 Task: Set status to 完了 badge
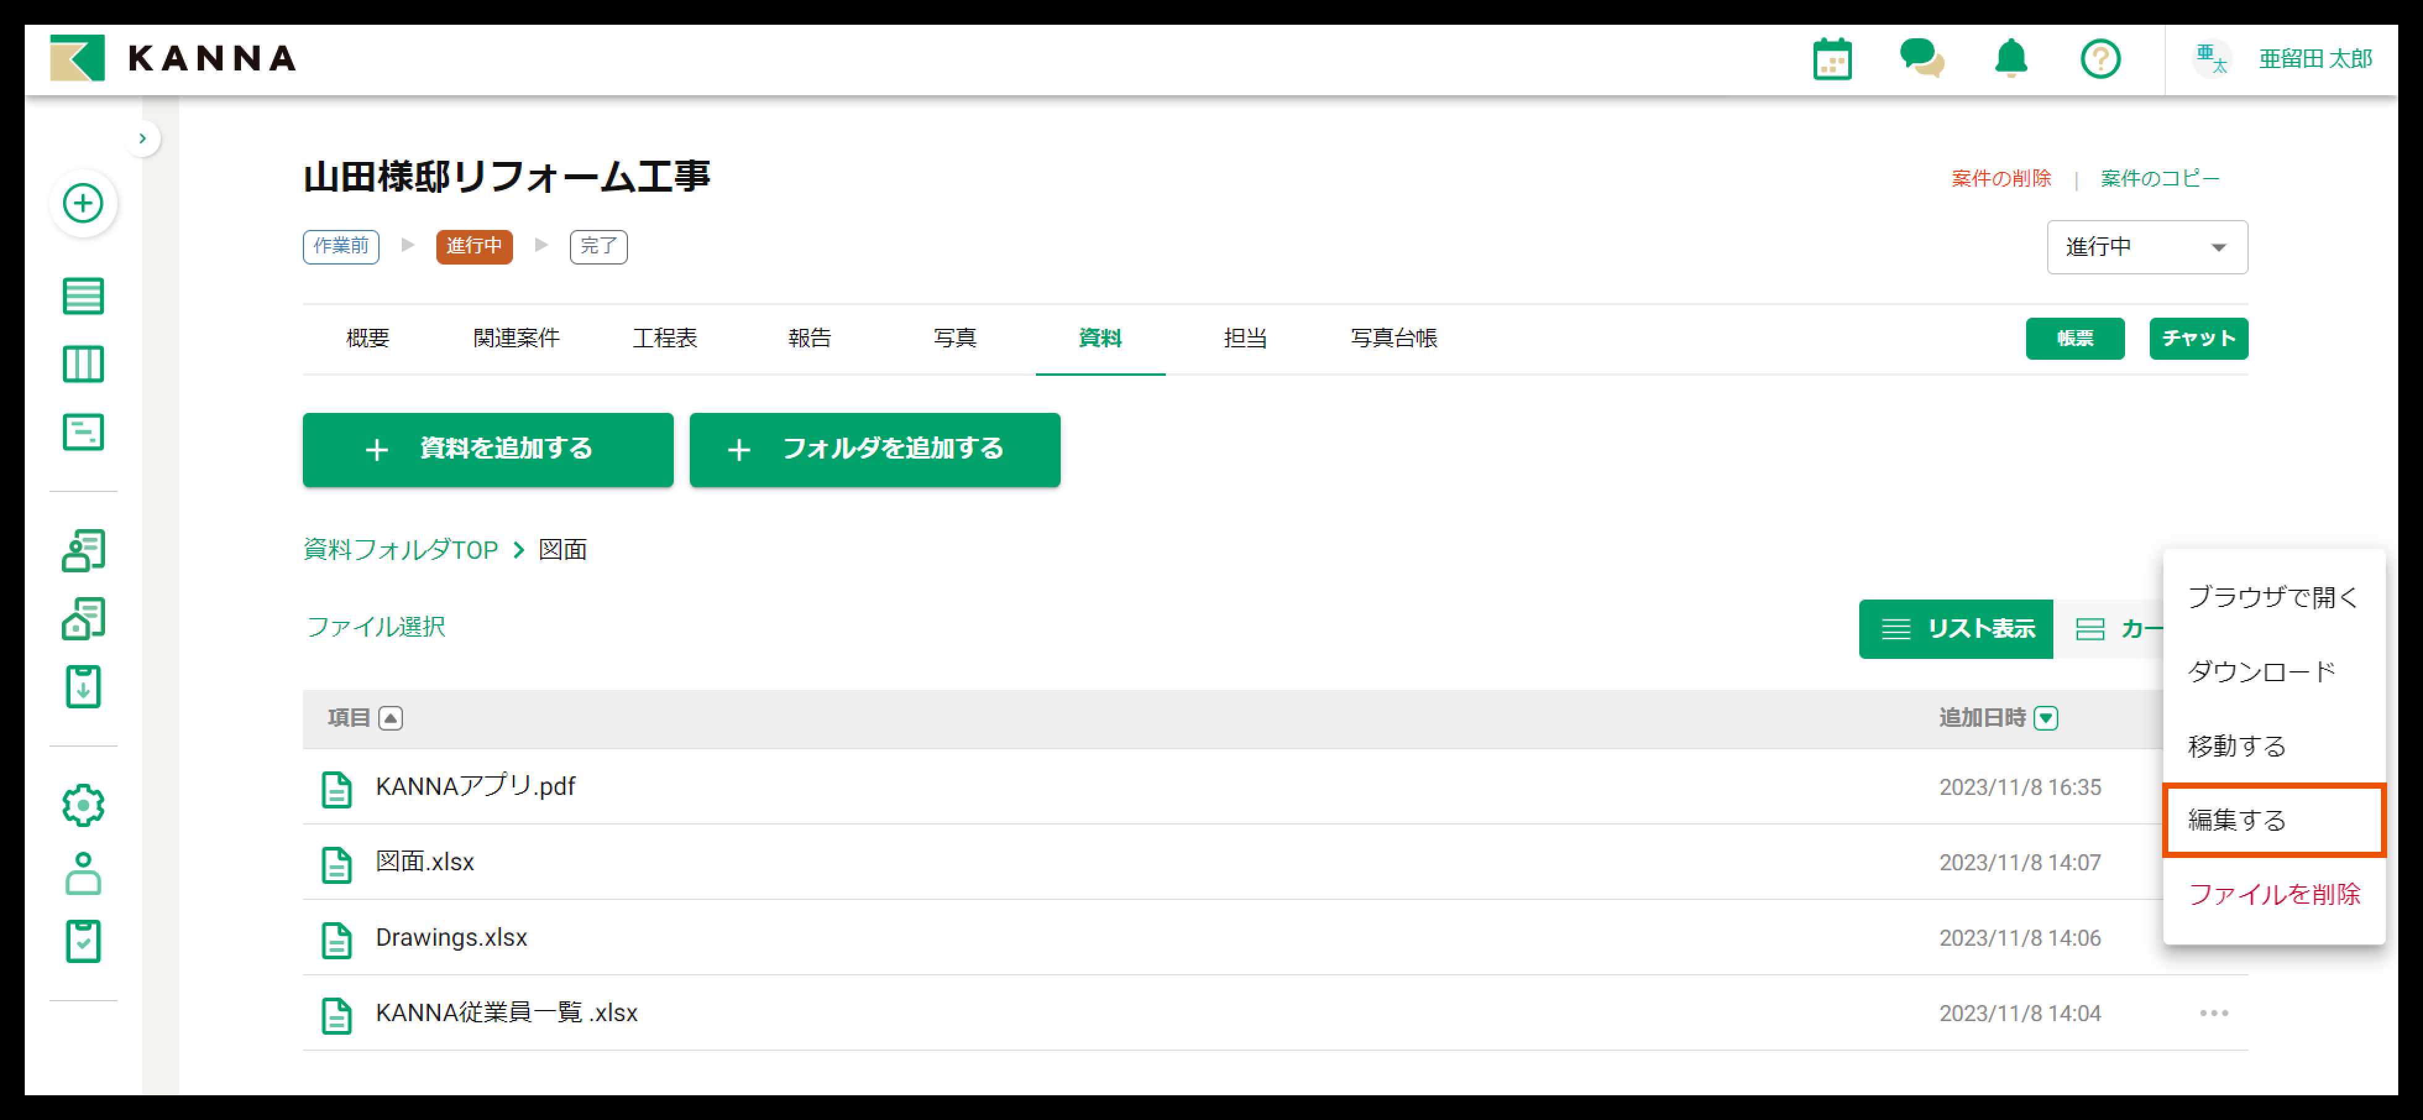pyautogui.click(x=598, y=247)
